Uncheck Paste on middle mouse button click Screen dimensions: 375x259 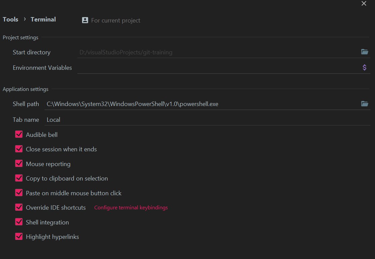tap(19, 193)
